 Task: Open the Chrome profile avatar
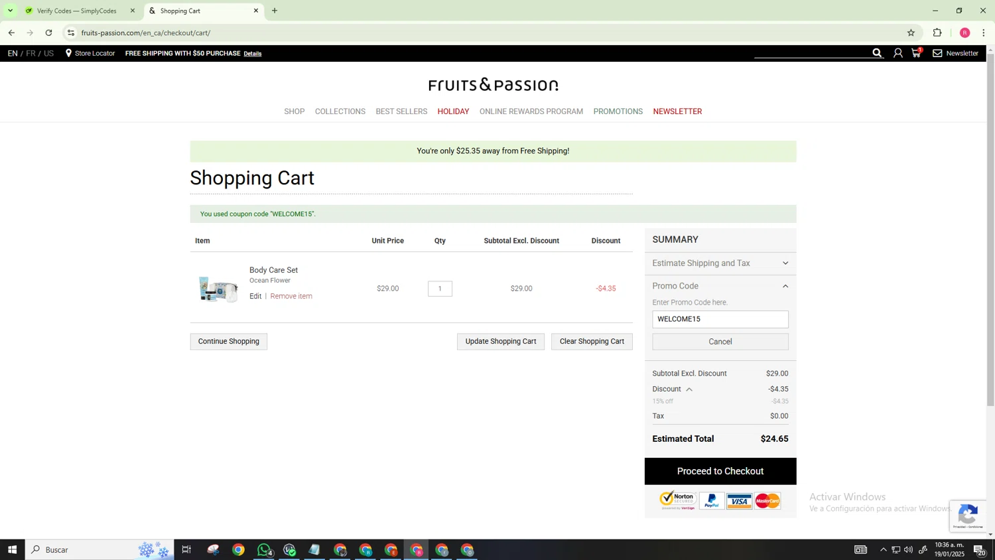964,33
